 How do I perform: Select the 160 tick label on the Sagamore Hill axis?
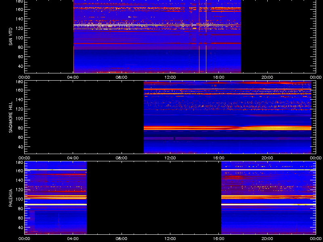click(x=20, y=90)
